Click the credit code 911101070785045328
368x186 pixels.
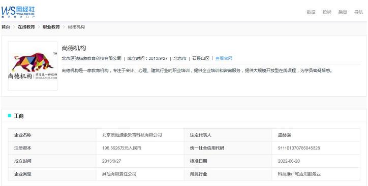pos(299,148)
